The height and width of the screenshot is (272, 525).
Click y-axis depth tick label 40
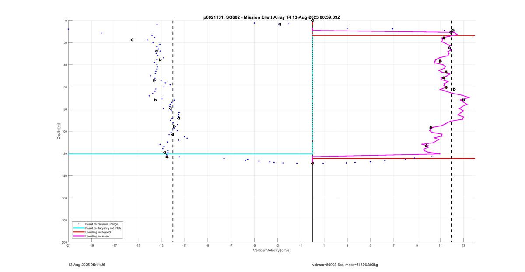65,65
